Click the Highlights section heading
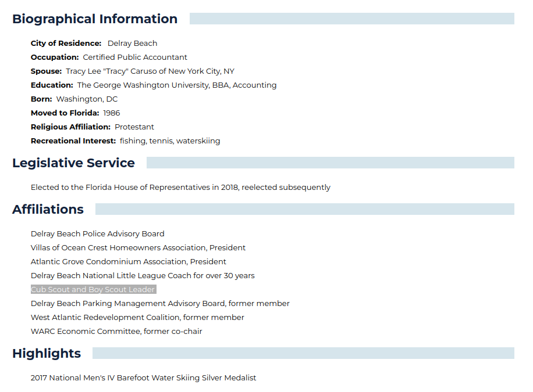Image resolution: width=533 pixels, height=392 pixels. point(47,353)
